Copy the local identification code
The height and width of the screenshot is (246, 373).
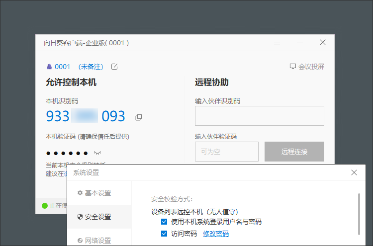(x=138, y=117)
